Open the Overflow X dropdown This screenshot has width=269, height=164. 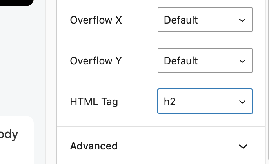[205, 20]
